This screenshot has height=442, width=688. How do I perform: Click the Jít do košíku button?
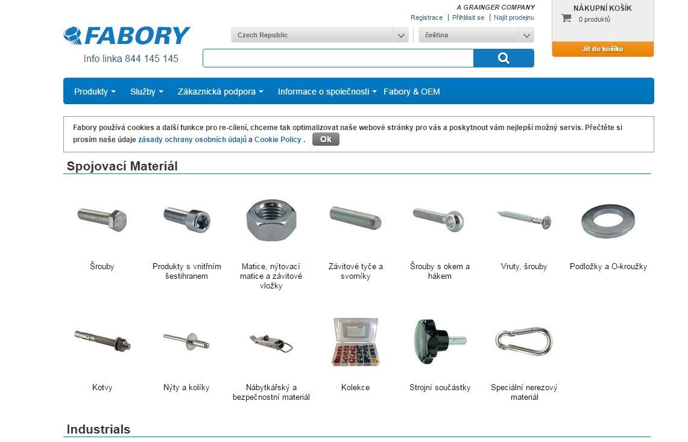(603, 49)
